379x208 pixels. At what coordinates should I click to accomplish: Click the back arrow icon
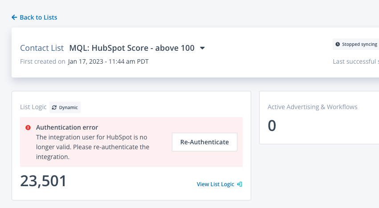point(14,17)
